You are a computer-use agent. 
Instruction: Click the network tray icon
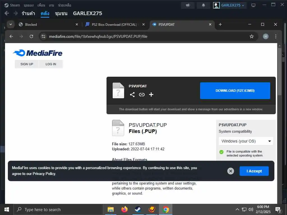[244, 209]
